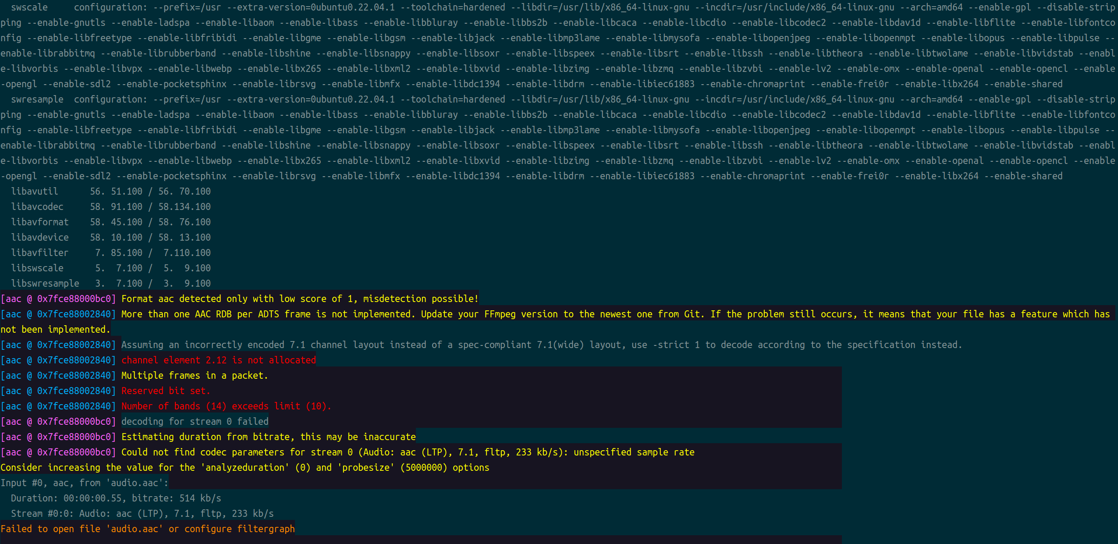Screen dimensions: 1118x544
Task: Click the 'libswresample' version line
Action: [x=111, y=284]
